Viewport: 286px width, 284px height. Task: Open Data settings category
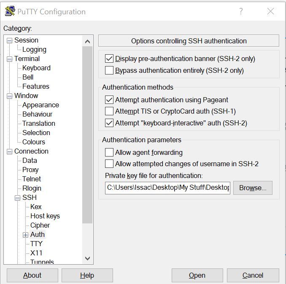tap(30, 160)
